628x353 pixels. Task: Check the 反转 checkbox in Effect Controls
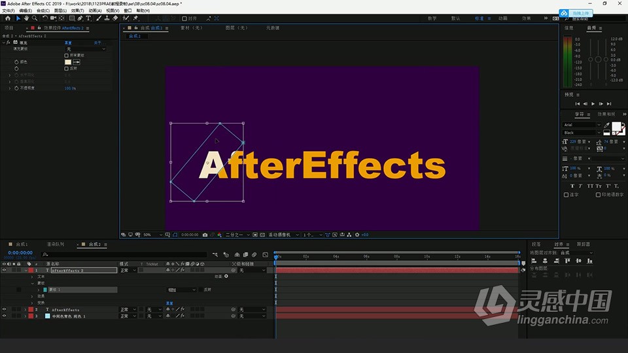(x=67, y=69)
